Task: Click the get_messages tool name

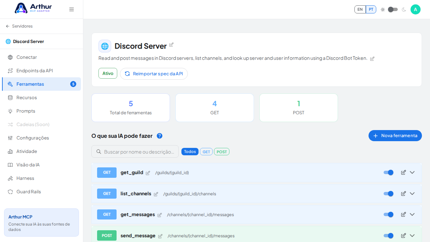Action: pyautogui.click(x=138, y=214)
